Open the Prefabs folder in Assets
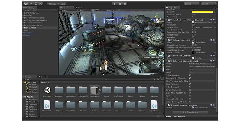Screen dimensions: 240x122 click(x=95, y=104)
